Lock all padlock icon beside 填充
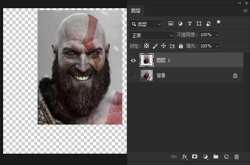The height and width of the screenshot is (165, 250). [x=181, y=46]
